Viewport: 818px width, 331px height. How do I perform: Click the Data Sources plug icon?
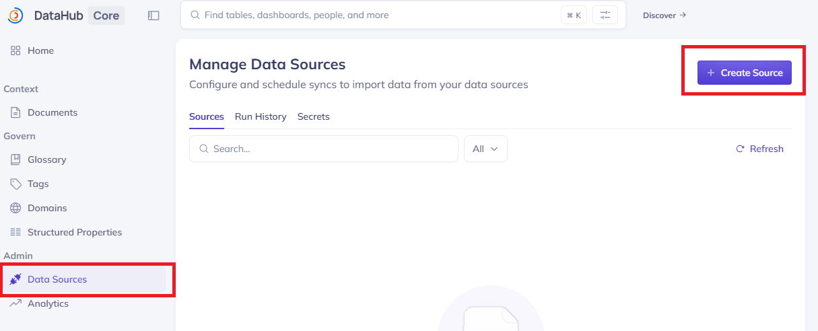point(15,279)
